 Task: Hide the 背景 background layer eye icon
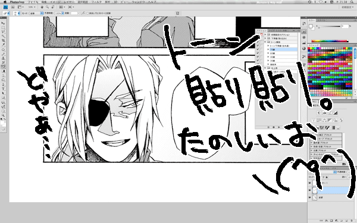tap(310, 197)
